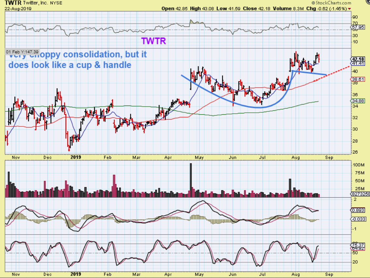Select the '22-Aug-2019' chart date

pos(18,8)
